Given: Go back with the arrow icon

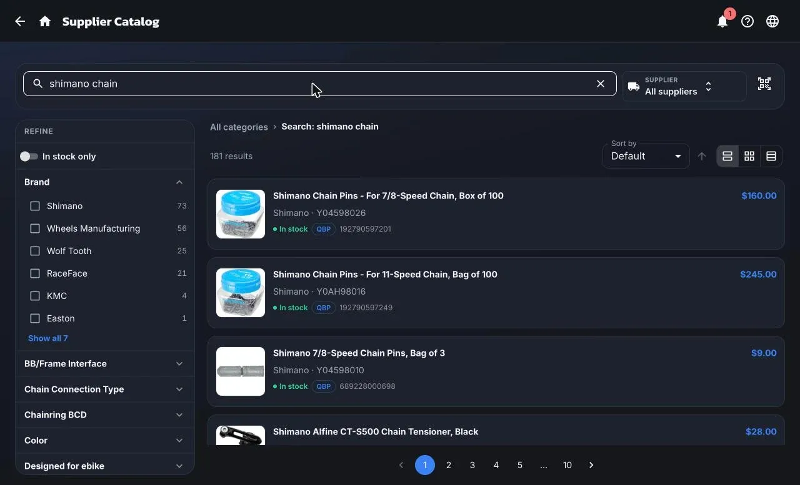Looking at the screenshot, I should point(20,21).
